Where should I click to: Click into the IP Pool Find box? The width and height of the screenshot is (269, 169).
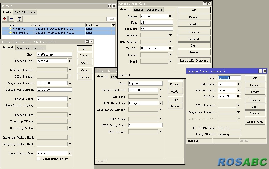(111, 19)
